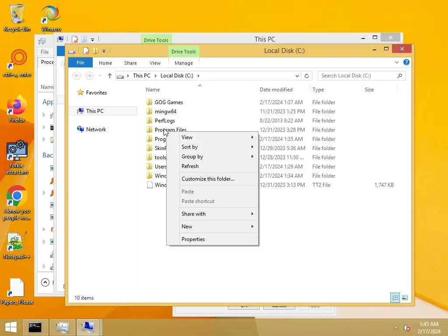Click the Back navigation arrow
Image resolution: width=448 pixels, height=336 pixels.
[x=77, y=76]
